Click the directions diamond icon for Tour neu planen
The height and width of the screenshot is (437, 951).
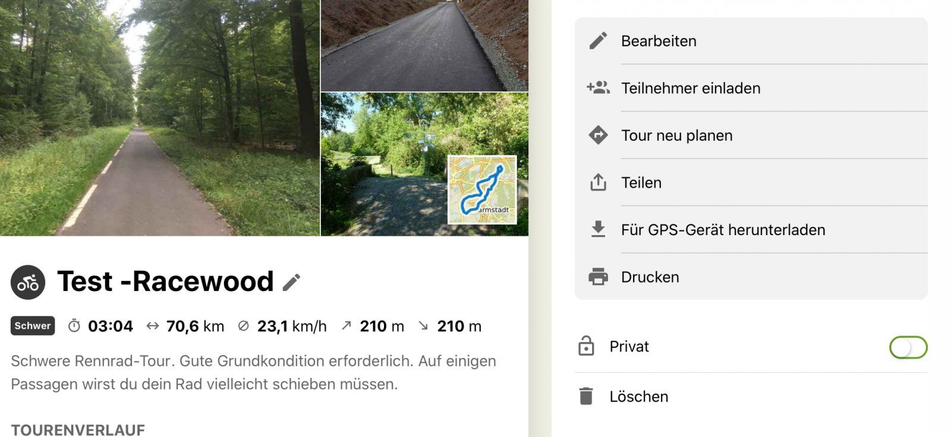click(x=598, y=135)
